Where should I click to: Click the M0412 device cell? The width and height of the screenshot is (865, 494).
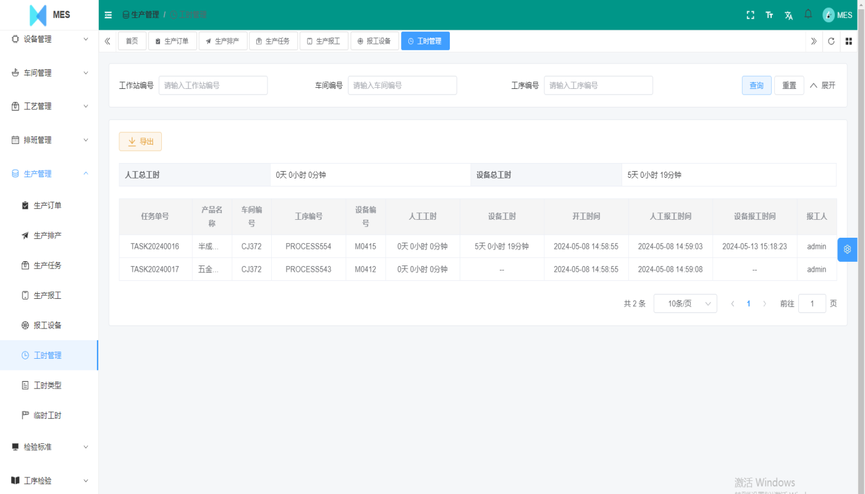coord(366,269)
